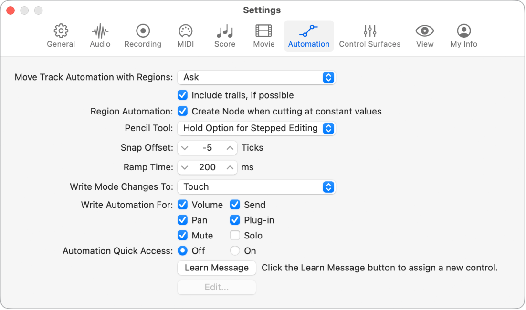This screenshot has width=526, height=310.
Task: Open the Move Track Automation with Regions dropdown
Action: 256,77
